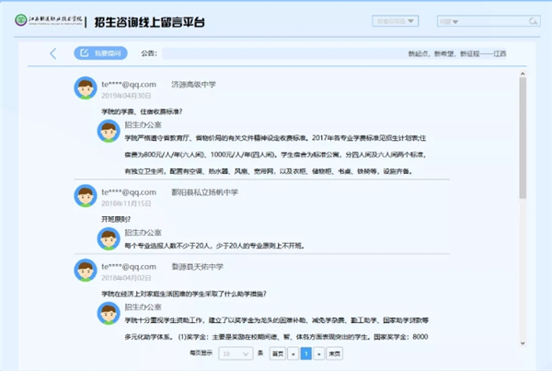Viewport: 552px width, 371px height.
Task: Open the items-per-page dropdown showing 10
Action: (236, 354)
